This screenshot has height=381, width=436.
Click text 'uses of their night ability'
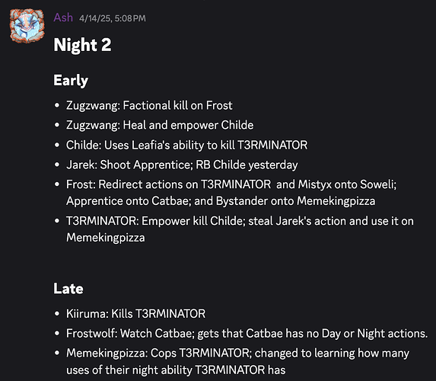click(129, 370)
